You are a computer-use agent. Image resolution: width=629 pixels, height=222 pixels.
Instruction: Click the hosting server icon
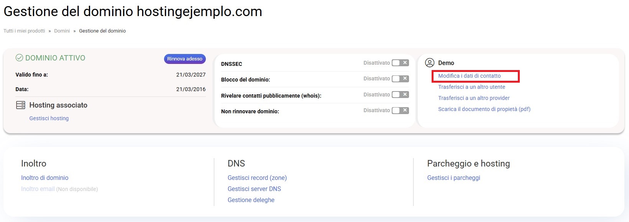click(x=21, y=105)
